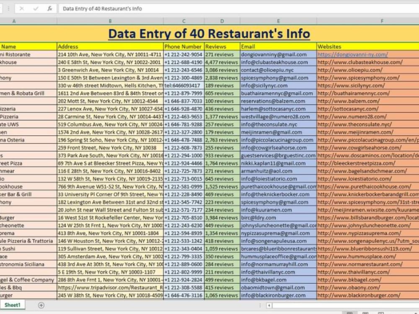Select column B header

(110, 21)
